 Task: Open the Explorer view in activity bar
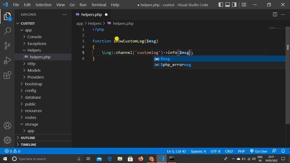pyautogui.click(x=7, y=16)
